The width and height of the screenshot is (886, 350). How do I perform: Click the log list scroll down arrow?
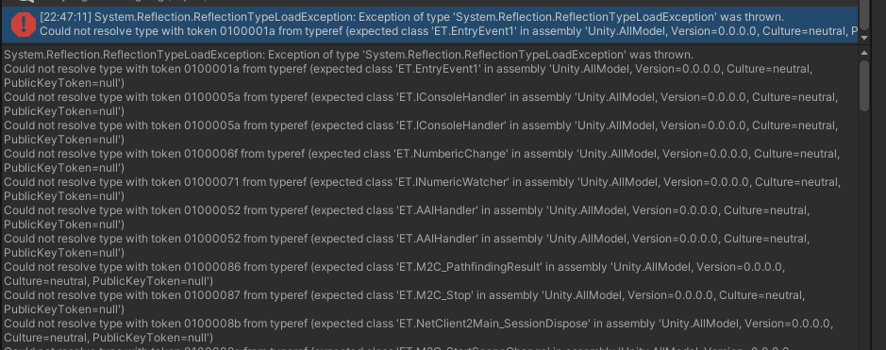[x=863, y=38]
